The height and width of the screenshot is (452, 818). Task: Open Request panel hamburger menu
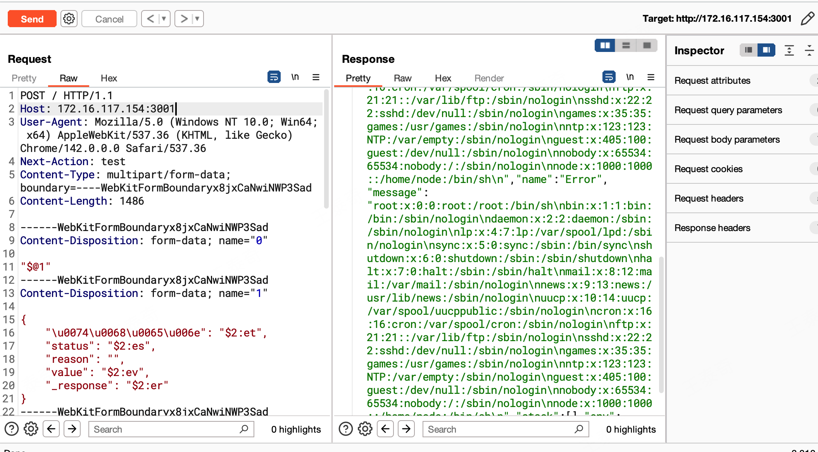[316, 77]
